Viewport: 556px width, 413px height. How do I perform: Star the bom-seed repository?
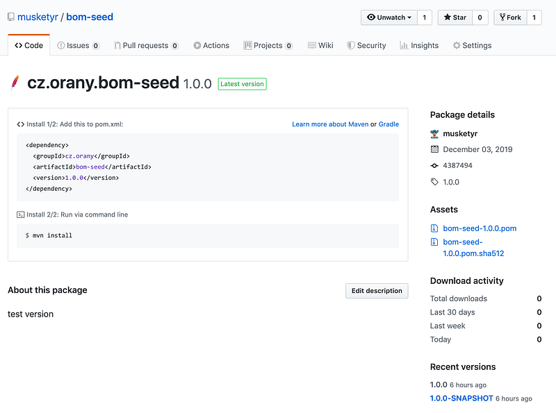[455, 17]
